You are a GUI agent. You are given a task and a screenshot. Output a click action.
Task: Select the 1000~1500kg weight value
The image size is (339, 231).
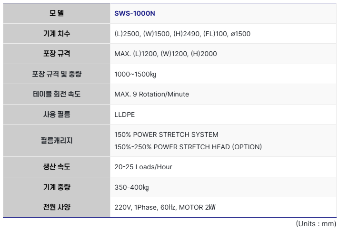click(136, 74)
